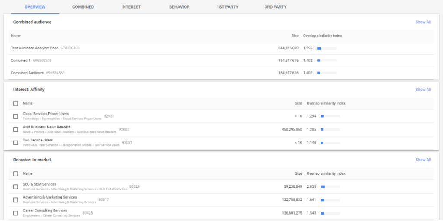
Task: Toggle select-all checkbox in Behavior: In-market header
Action: tap(16, 173)
